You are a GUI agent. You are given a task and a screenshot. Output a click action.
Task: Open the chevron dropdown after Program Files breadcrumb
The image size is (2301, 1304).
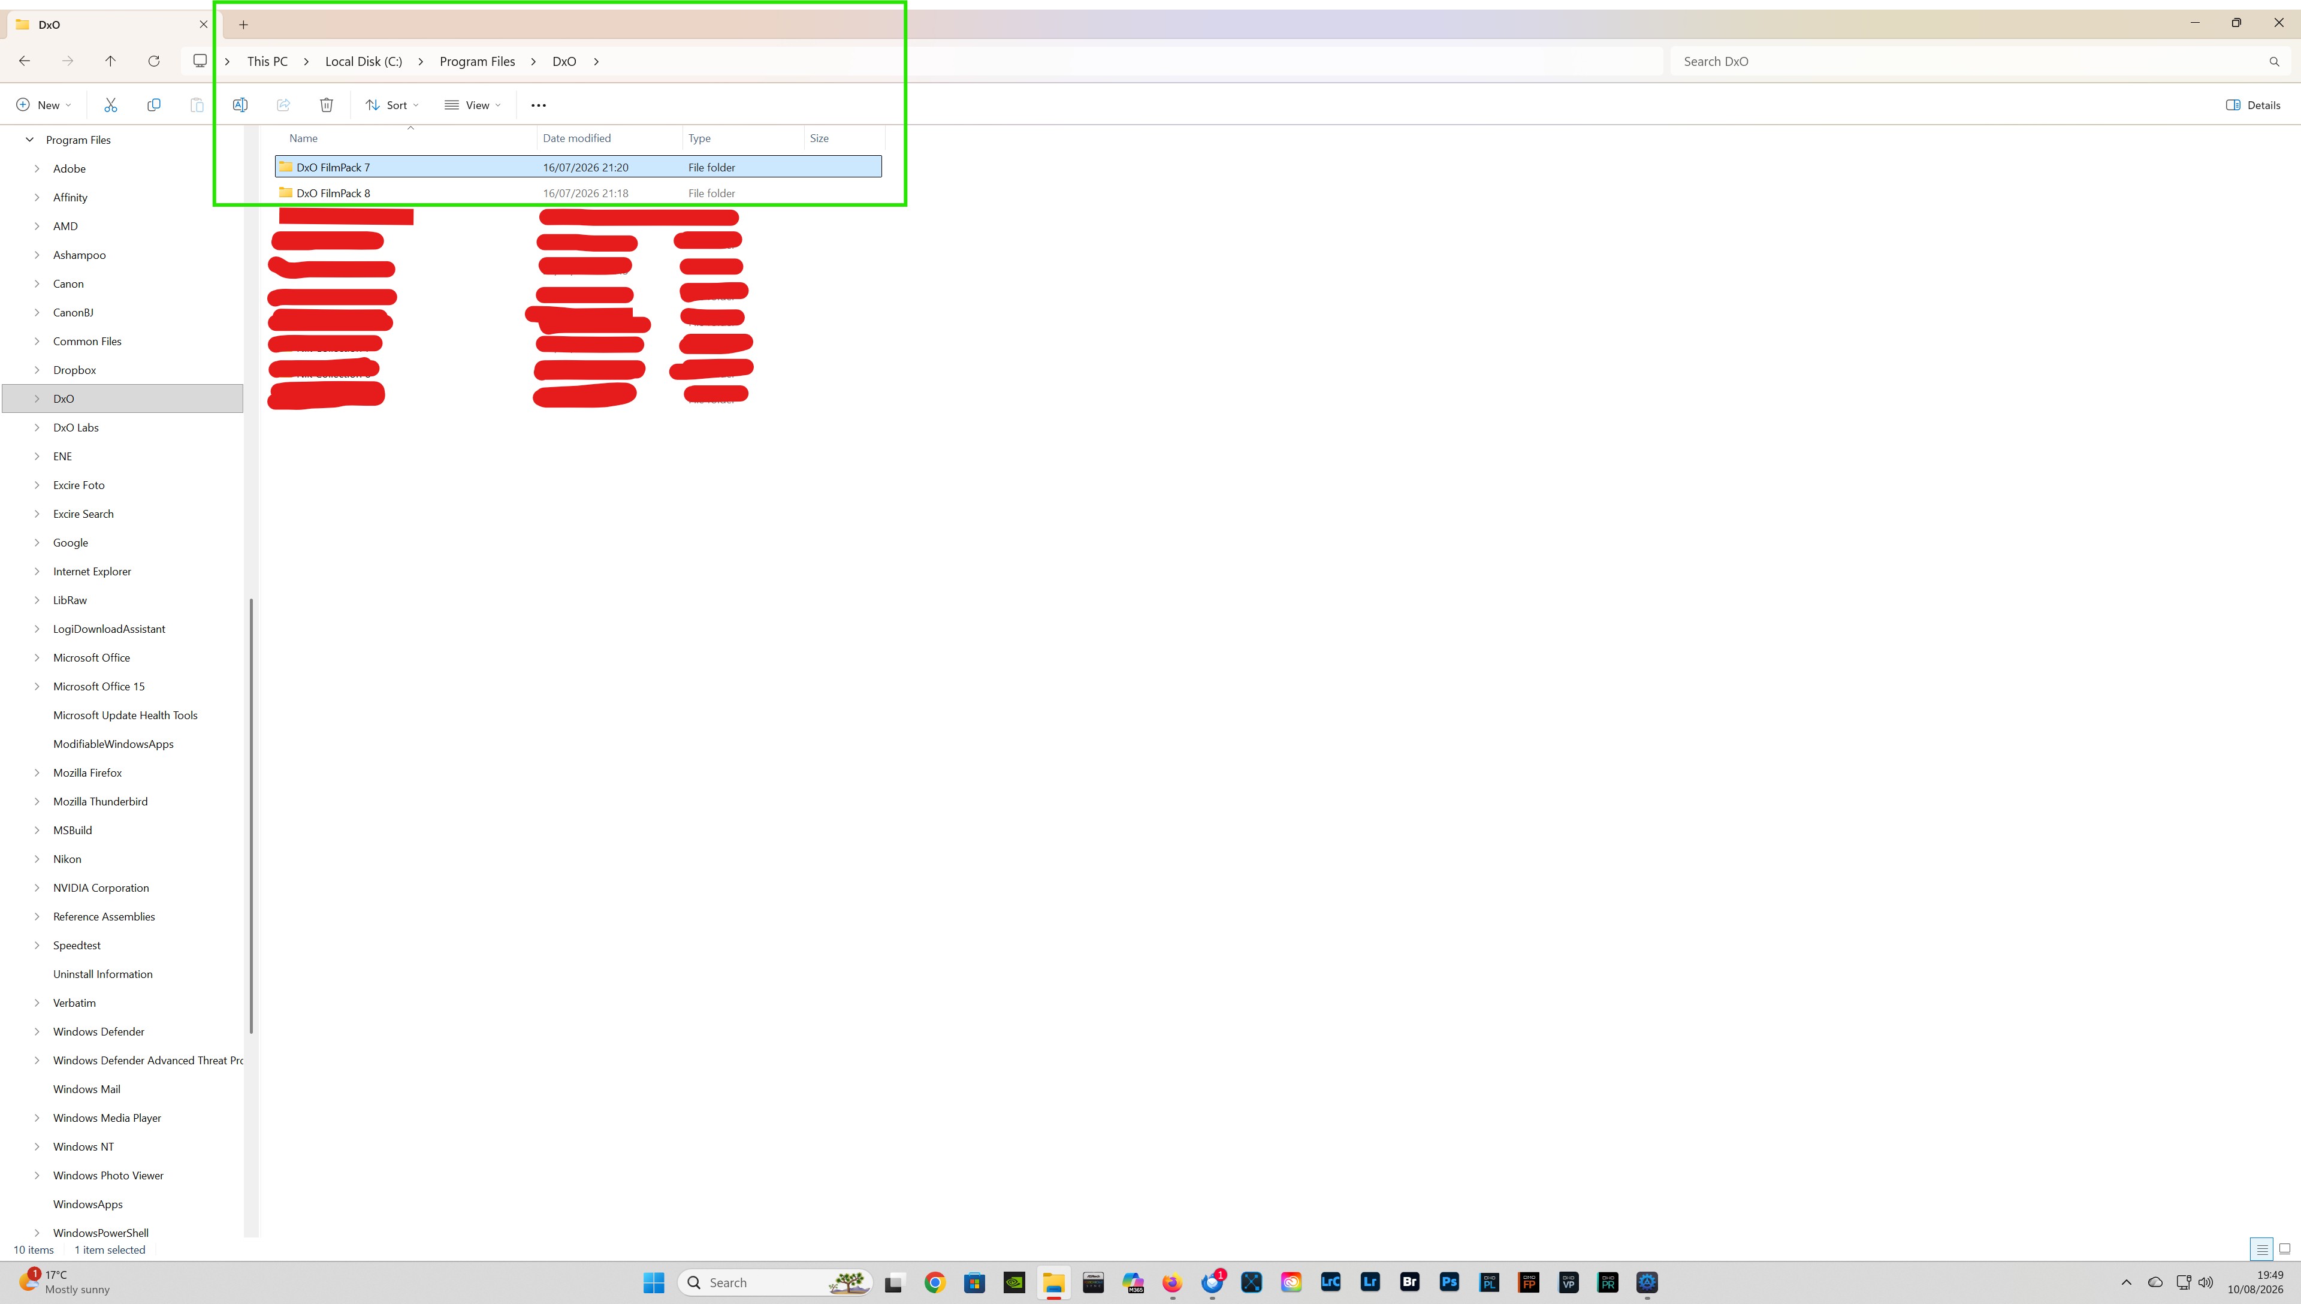click(534, 61)
